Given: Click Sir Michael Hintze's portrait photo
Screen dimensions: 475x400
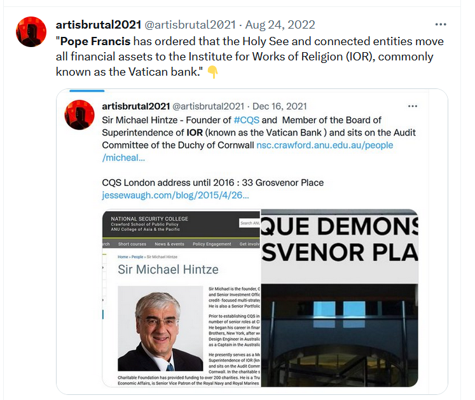Looking at the screenshot, I should click(x=160, y=329).
